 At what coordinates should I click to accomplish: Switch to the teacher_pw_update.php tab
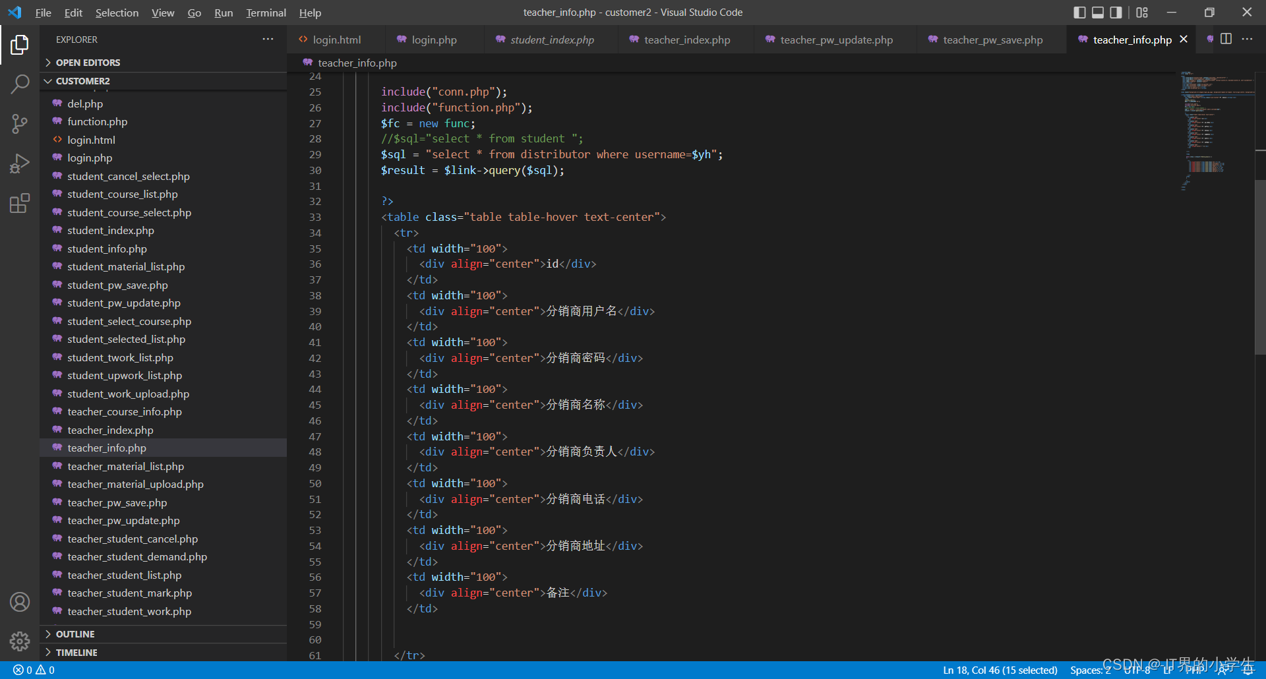[836, 40]
